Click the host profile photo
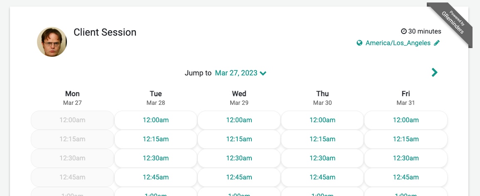Viewport: 480px width, 196px height. (x=52, y=42)
